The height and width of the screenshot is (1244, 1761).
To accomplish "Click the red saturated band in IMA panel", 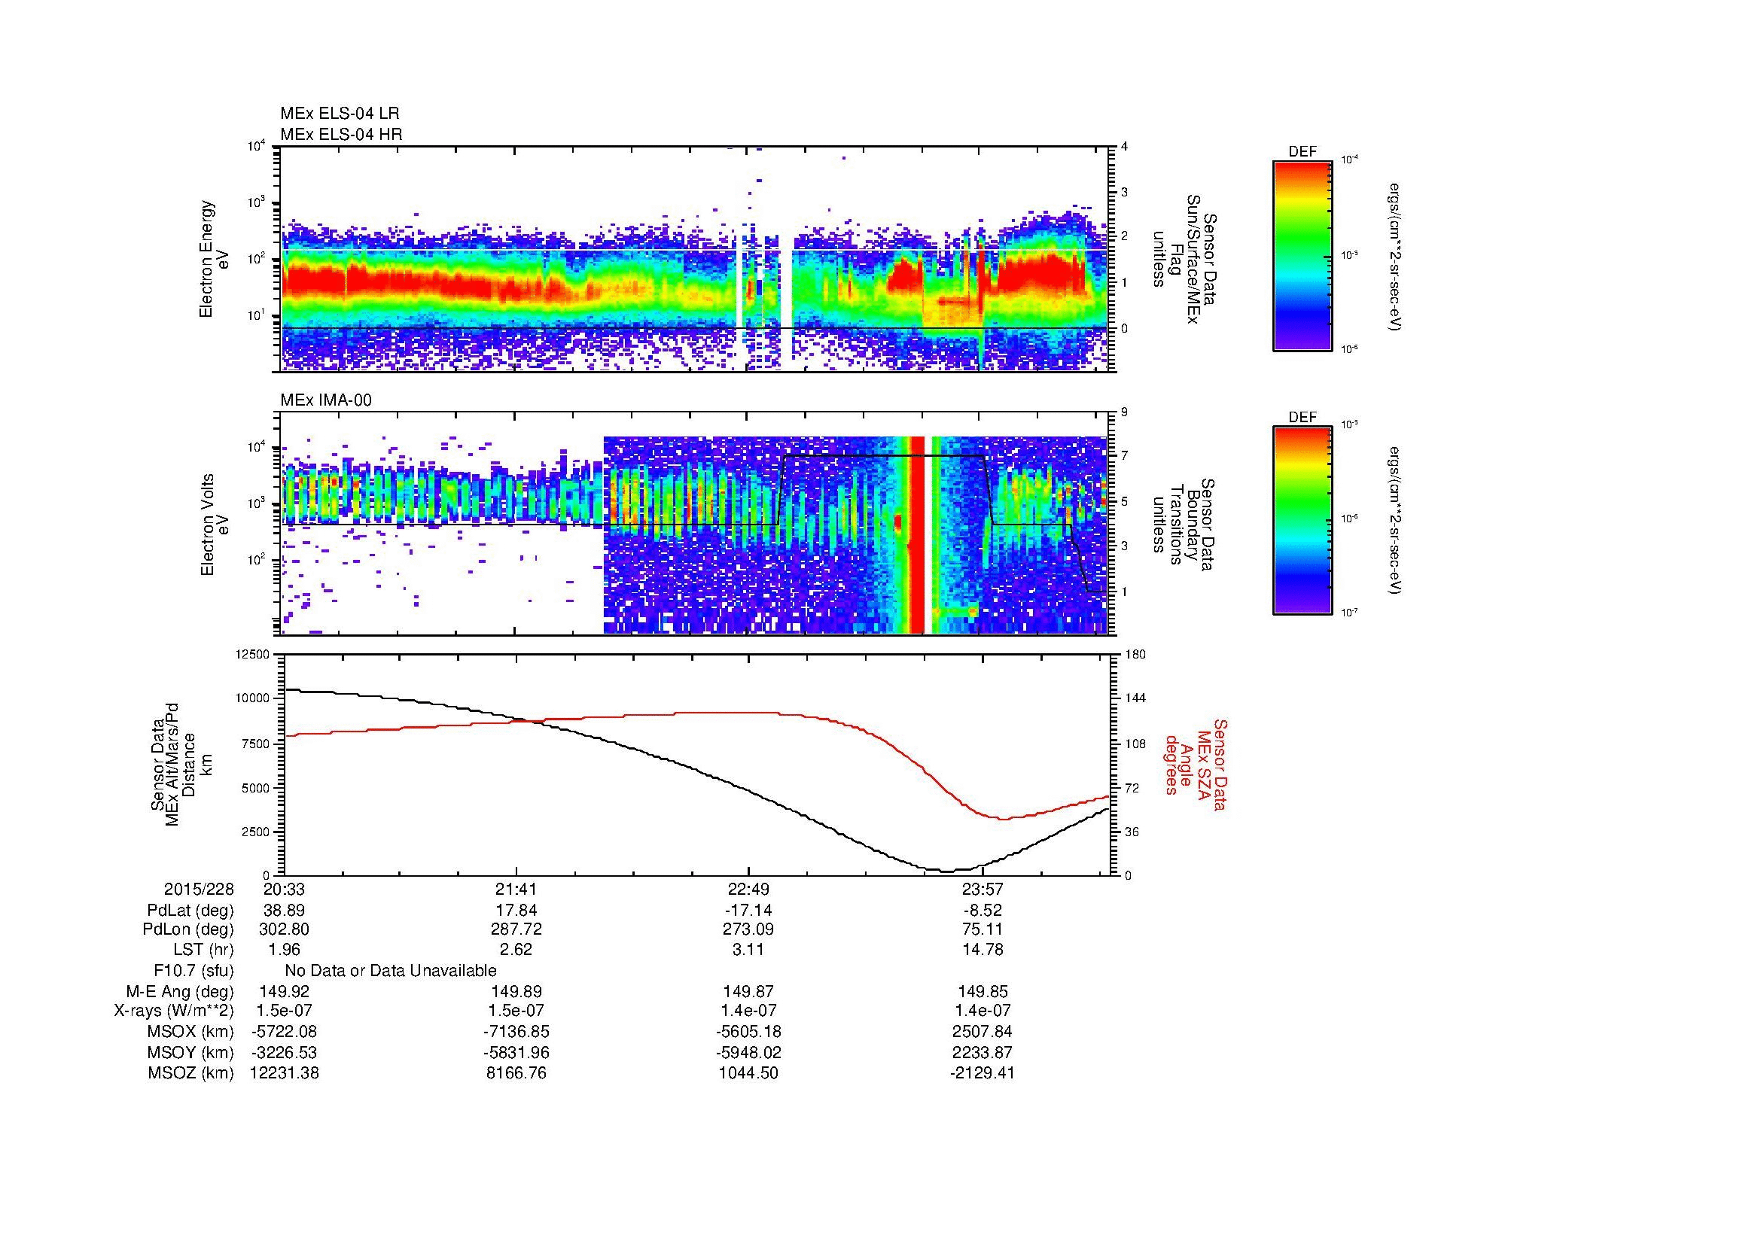I will [916, 534].
